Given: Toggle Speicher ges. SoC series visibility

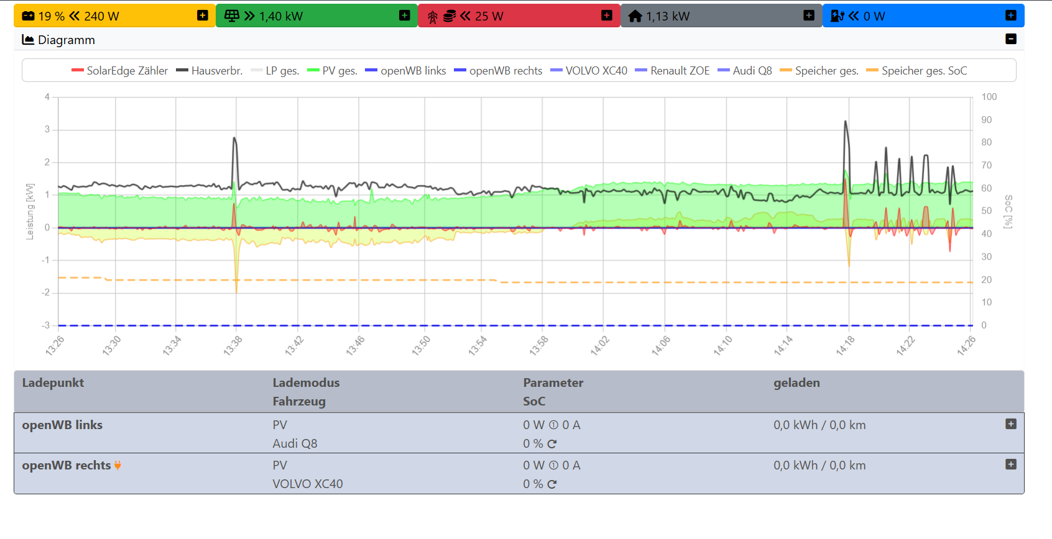Looking at the screenshot, I should click(x=916, y=71).
